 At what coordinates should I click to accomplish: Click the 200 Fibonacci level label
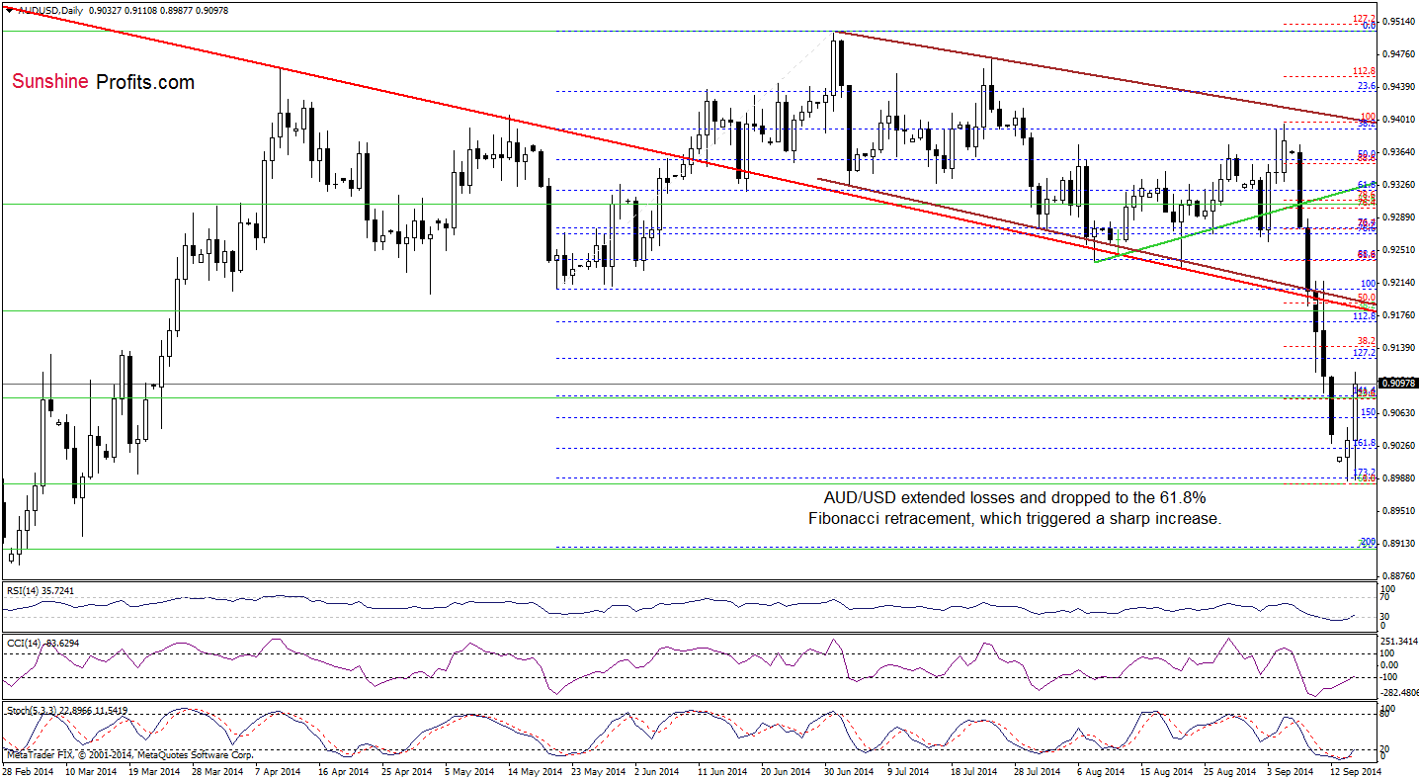[x=1369, y=543]
